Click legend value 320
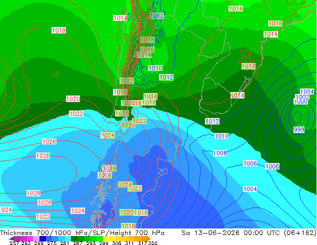The height and width of the screenshot is (245, 317). tap(153, 243)
